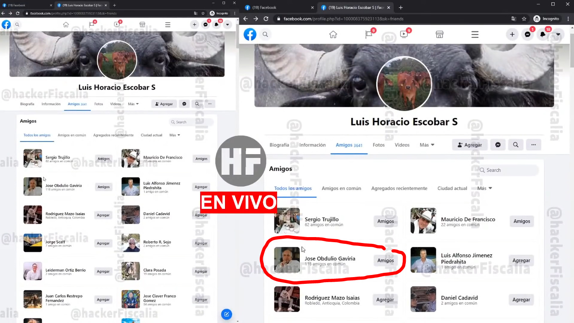This screenshot has width=574, height=323.
Task: Click friends Search field in right window
Action: click(x=509, y=170)
